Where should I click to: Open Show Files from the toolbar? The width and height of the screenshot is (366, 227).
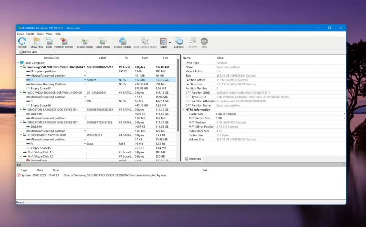click(37, 42)
